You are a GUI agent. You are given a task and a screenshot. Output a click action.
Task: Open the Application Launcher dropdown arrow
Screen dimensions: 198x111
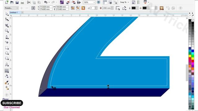click(x=148, y=2)
